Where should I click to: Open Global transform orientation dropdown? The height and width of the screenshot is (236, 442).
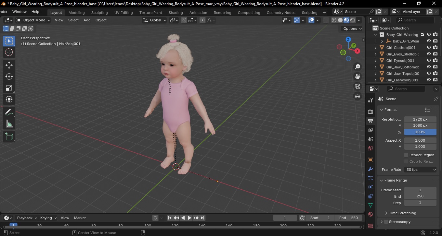click(x=155, y=20)
